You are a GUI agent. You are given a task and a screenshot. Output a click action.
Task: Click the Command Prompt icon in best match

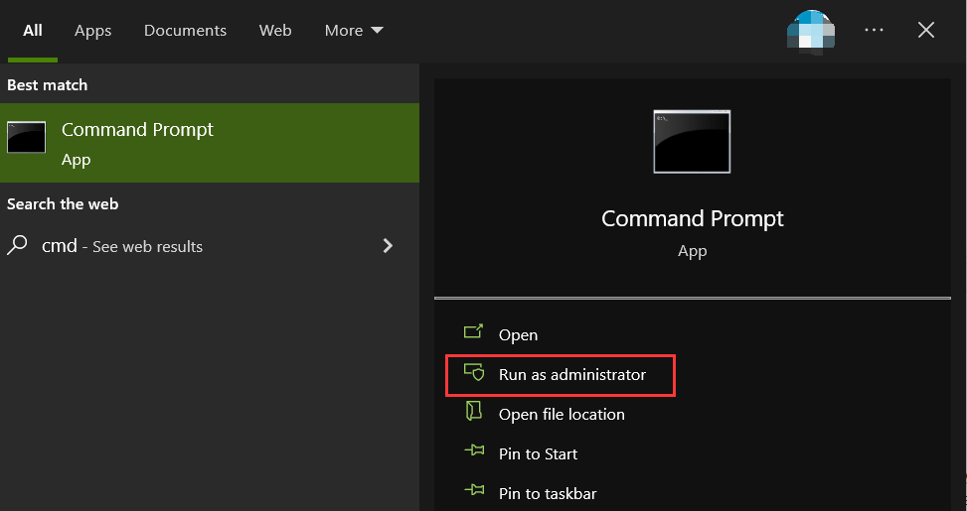(x=26, y=137)
